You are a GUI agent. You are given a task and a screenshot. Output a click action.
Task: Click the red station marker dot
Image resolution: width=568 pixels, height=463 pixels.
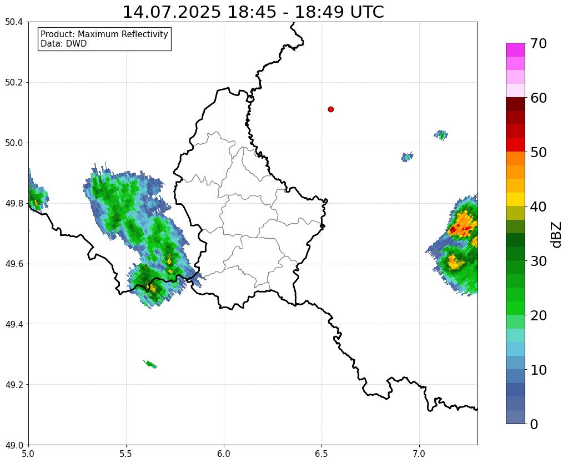(x=330, y=109)
